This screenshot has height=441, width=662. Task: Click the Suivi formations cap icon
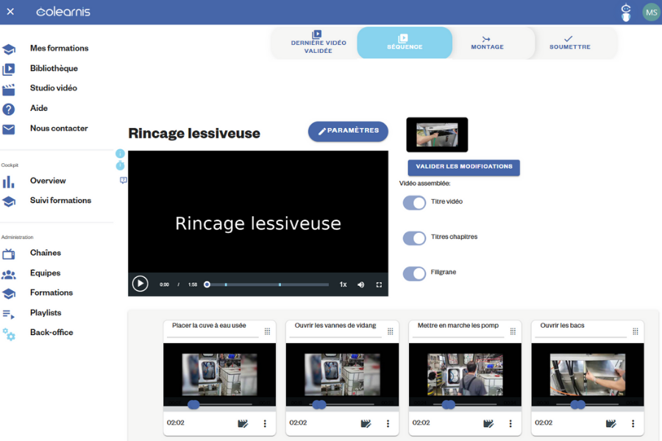[9, 201]
